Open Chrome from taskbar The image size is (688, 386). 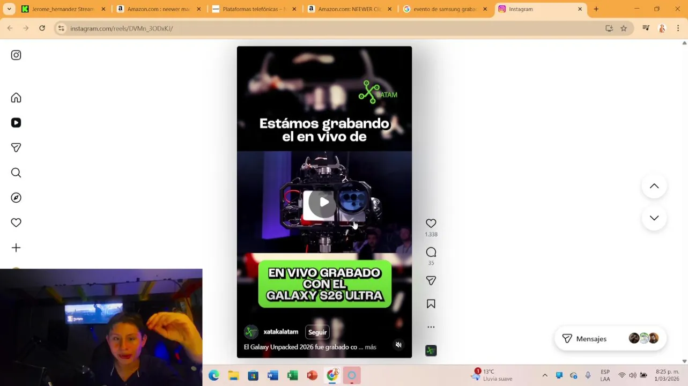332,376
